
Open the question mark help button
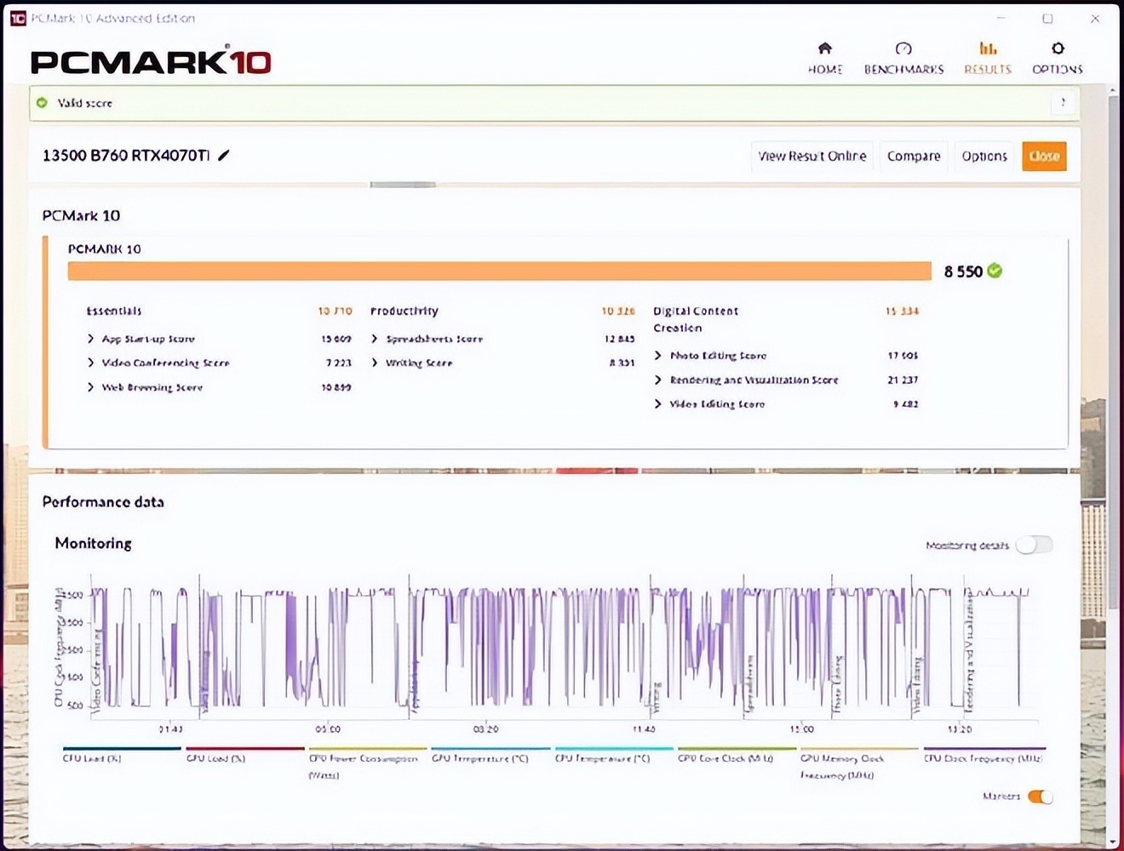coord(1062,103)
